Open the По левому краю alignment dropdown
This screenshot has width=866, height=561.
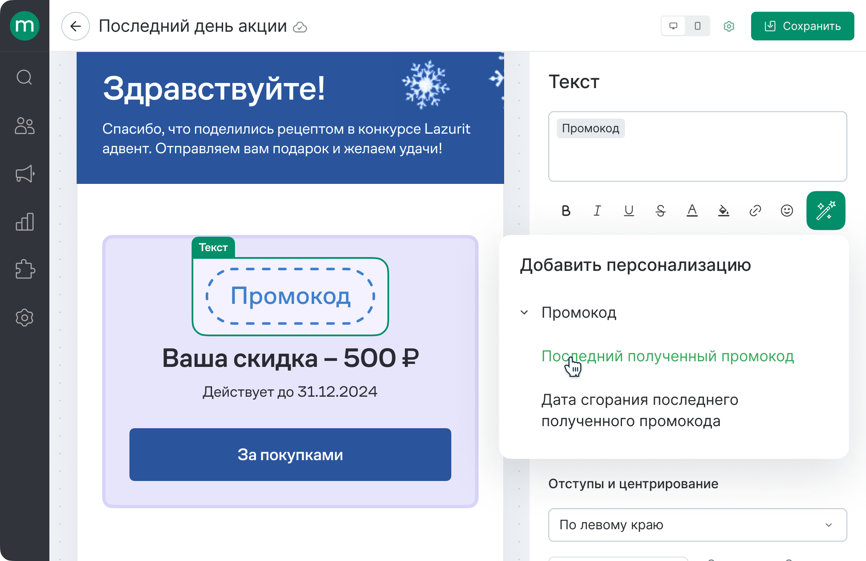697,525
